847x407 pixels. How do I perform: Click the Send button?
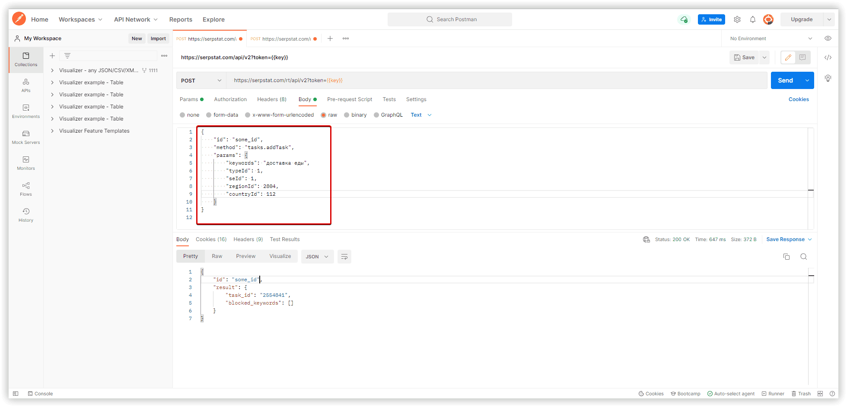click(786, 80)
